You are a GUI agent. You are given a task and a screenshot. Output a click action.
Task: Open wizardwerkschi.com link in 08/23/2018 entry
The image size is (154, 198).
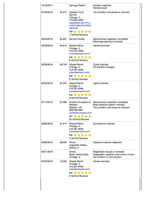point(80,131)
